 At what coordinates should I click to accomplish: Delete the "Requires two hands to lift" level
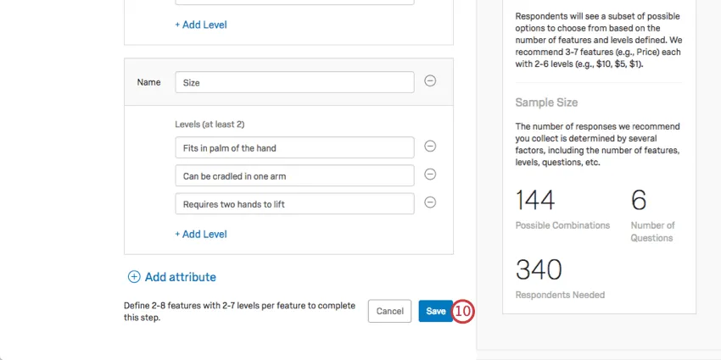(430, 202)
